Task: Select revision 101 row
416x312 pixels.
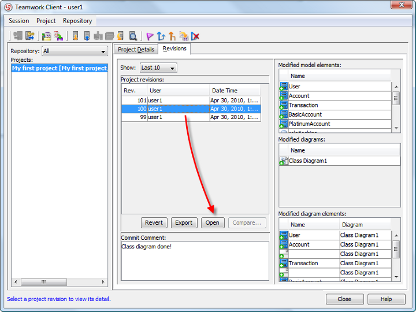Action: [191, 101]
